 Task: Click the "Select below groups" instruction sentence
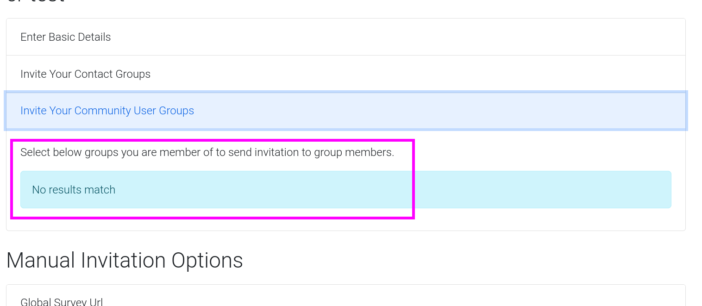[207, 152]
